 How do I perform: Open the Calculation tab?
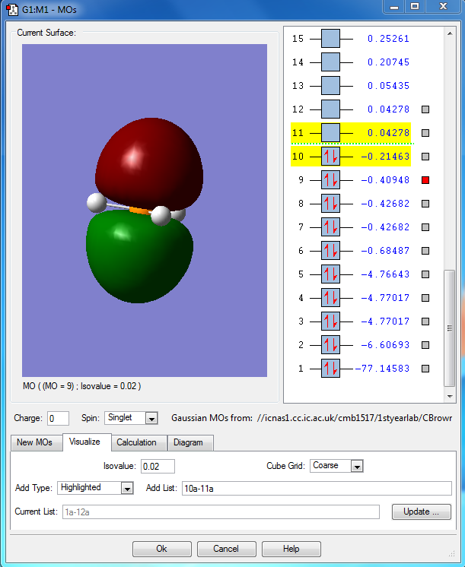point(136,442)
